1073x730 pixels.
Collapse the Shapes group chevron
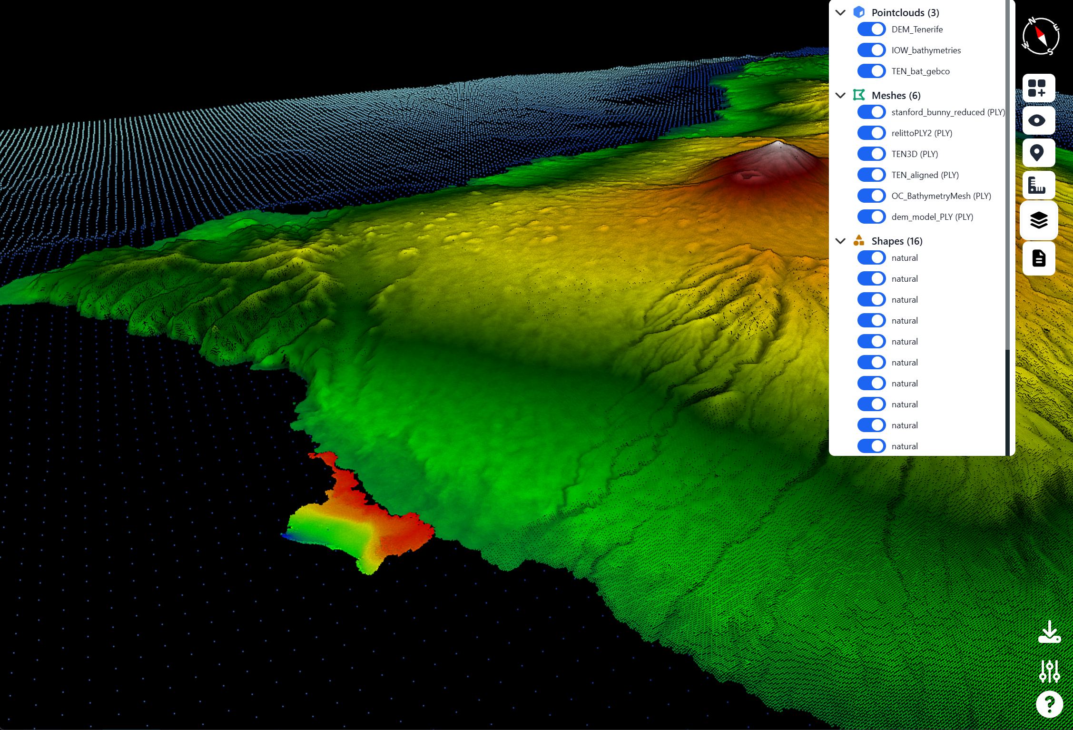click(x=840, y=241)
